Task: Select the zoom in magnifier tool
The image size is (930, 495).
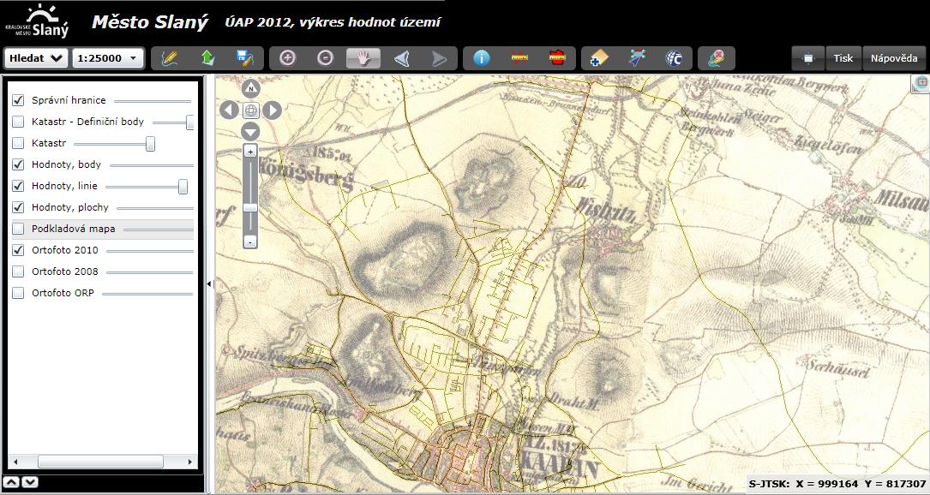Action: tap(288, 58)
